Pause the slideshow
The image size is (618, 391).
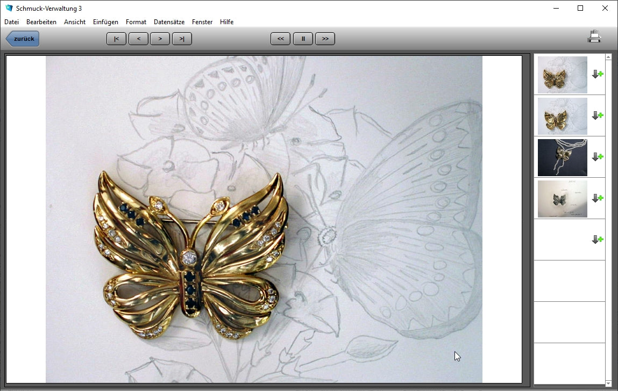(x=303, y=39)
